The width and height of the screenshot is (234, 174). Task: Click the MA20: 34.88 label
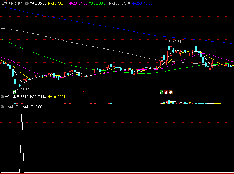78,3
